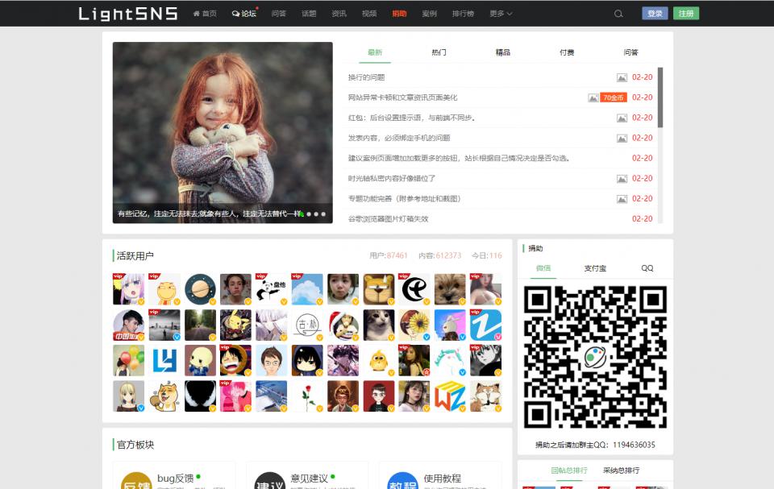
Task: Expand the 更多 more dropdown
Action: [x=501, y=14]
